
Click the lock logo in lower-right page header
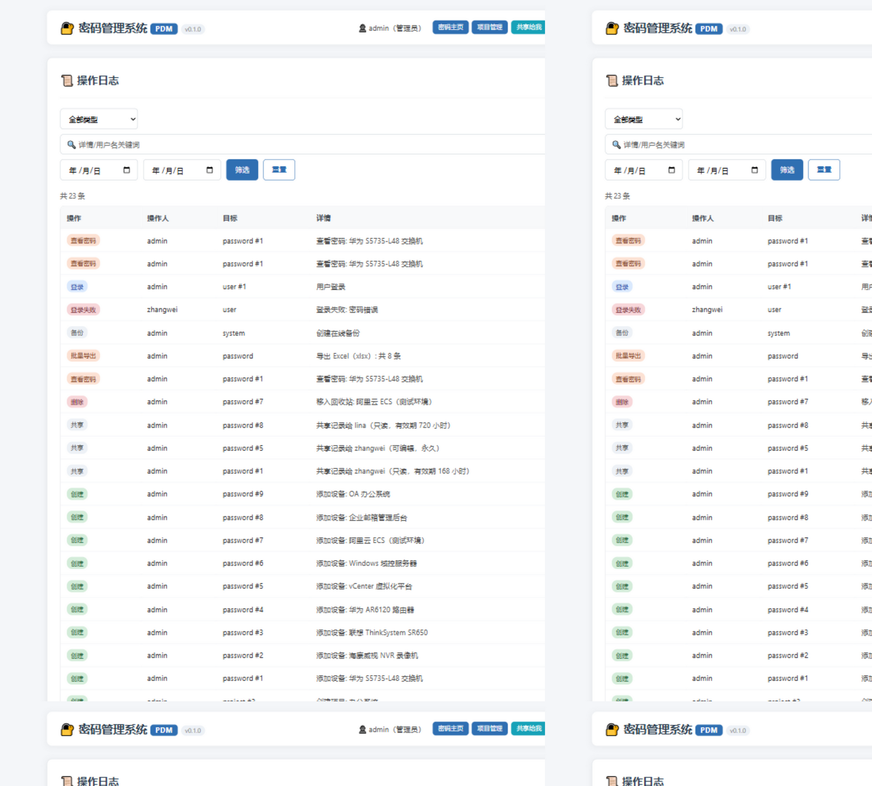point(612,729)
